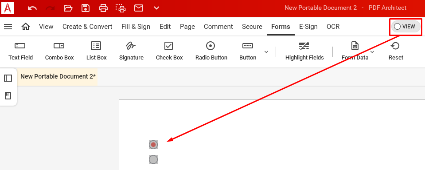Select the Button form tool
Viewport: 425px width, 170px height.
coord(248,51)
